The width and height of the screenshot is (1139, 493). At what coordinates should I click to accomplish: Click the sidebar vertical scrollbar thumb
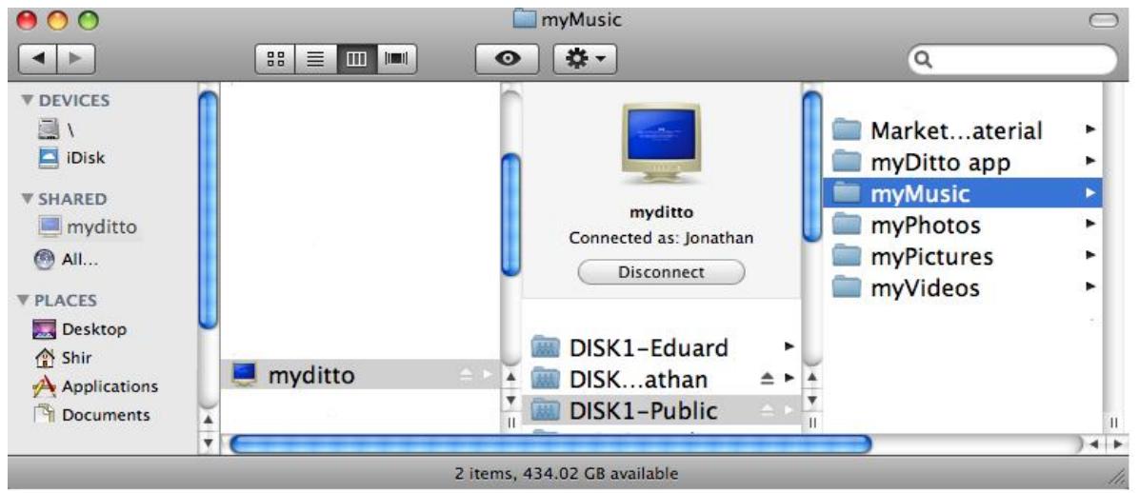[x=209, y=209]
